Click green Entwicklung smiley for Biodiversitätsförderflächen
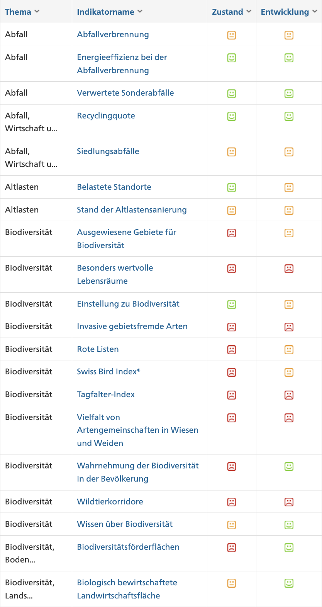The width and height of the screenshot is (322, 607). [289, 547]
